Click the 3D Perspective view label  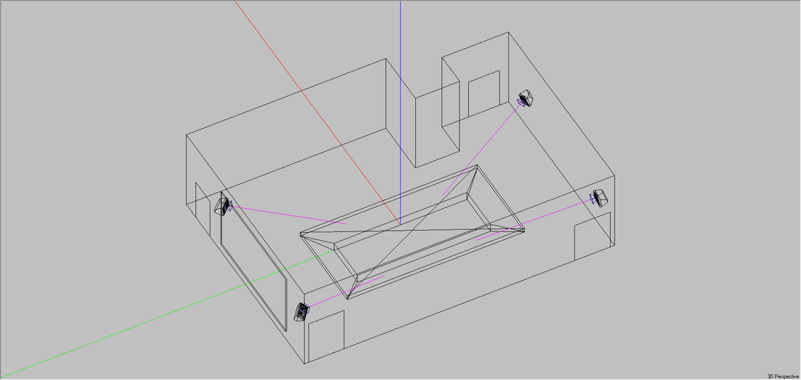pos(782,376)
